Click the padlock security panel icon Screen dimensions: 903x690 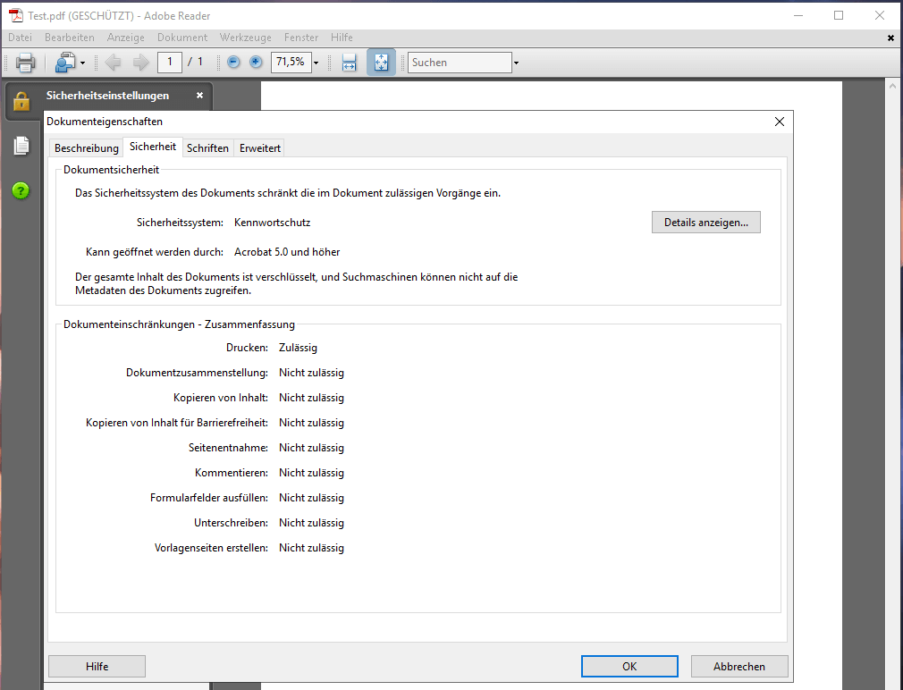21,101
